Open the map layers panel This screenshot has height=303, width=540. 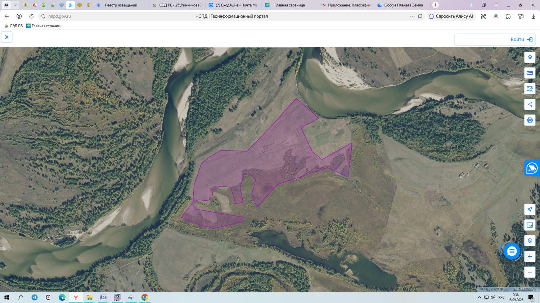530,57
